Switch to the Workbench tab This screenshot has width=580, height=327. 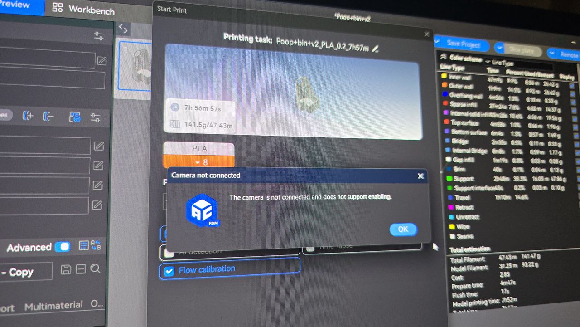84,9
